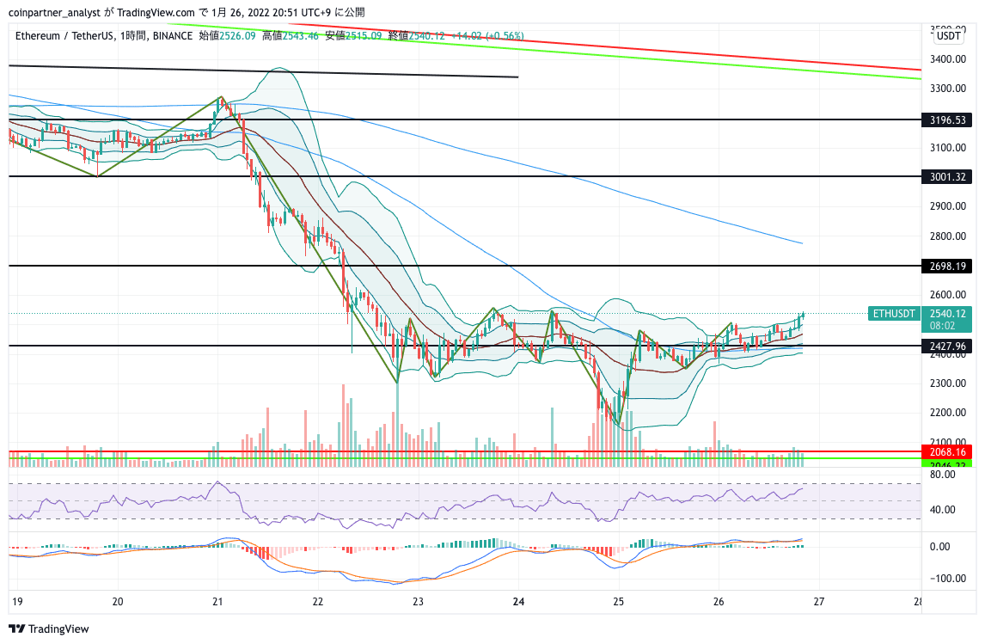Click the 3100.00 price axis label
The image size is (985, 644).
[947, 148]
